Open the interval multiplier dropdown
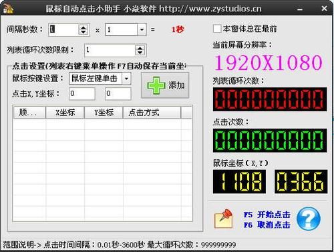The image size is (334, 252). [x=142, y=29]
